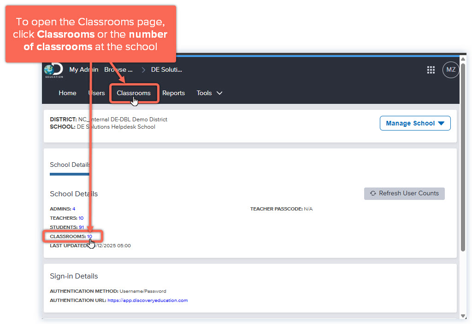Image resolution: width=472 pixels, height=324 pixels.
Task: Click the Browse breadcrumb entry
Action: (118, 69)
